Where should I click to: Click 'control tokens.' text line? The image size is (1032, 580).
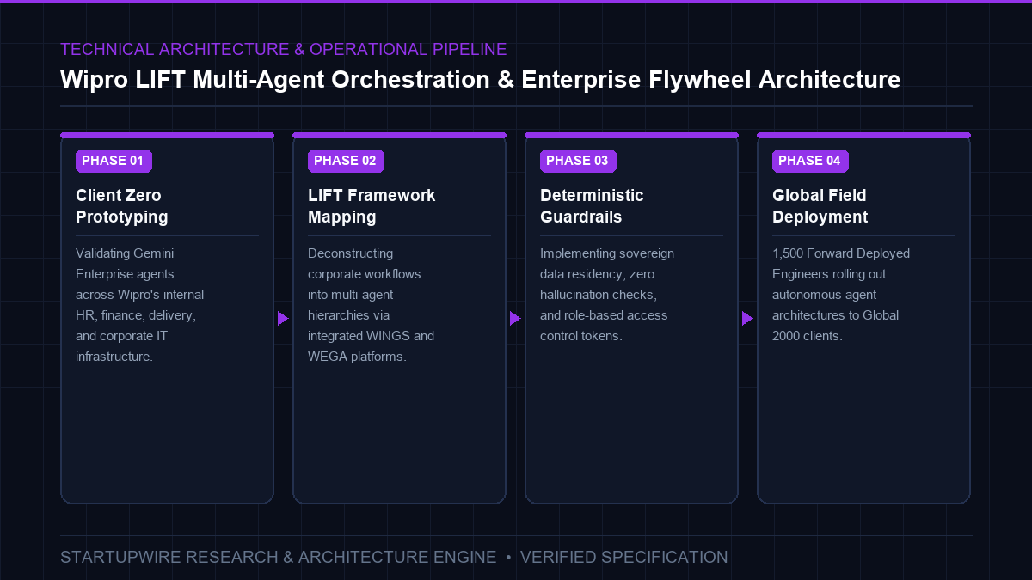click(x=580, y=336)
